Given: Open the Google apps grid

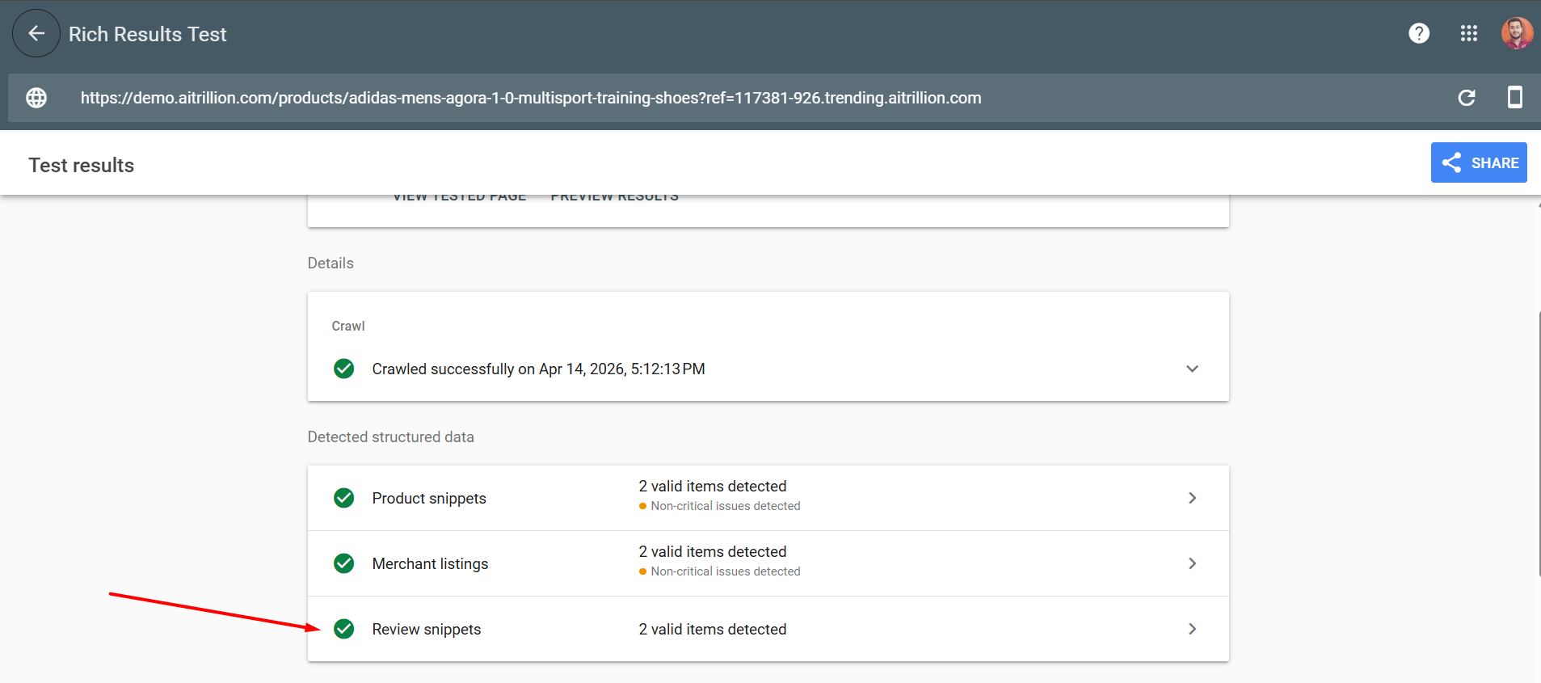Looking at the screenshot, I should pos(1468,33).
